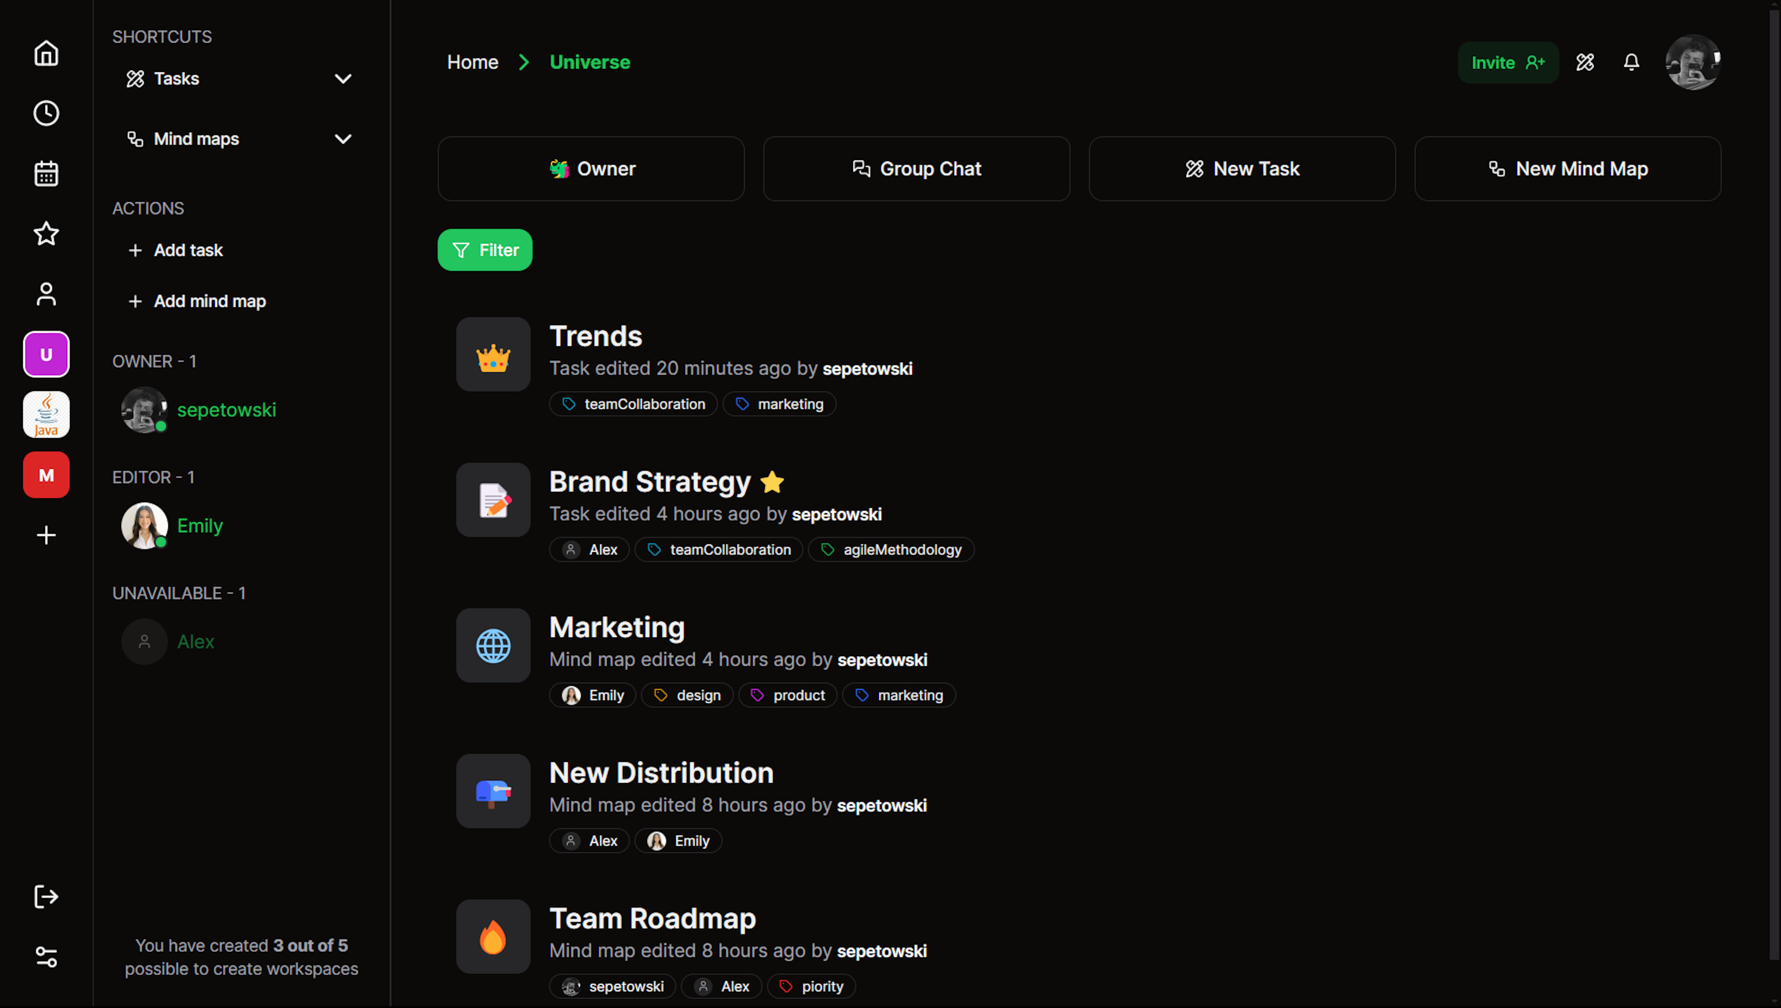Create a New Task
Screen dimensions: 1781x1008
pyautogui.click(x=1242, y=169)
